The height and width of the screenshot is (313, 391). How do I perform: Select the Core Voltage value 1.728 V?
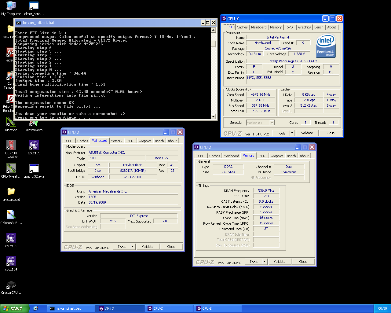(299, 54)
